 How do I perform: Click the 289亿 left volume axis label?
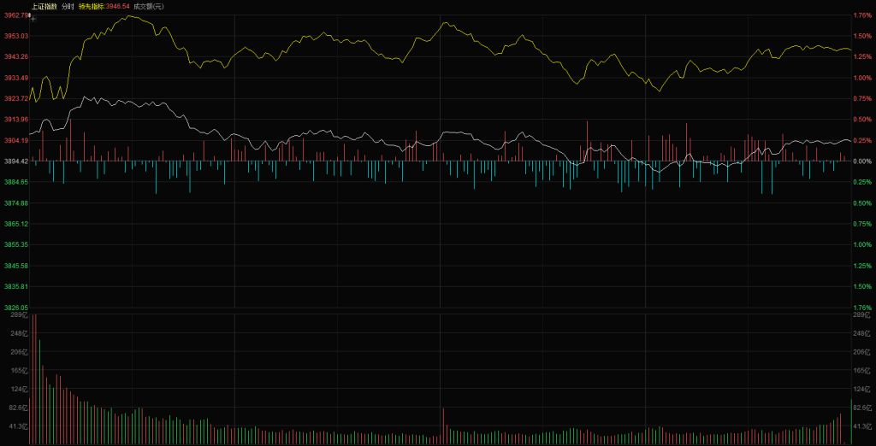(20, 314)
